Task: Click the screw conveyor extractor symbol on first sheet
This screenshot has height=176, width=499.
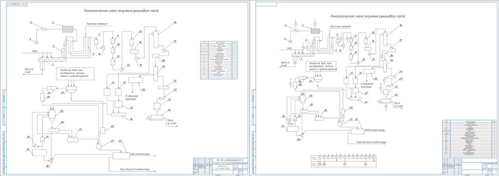Action: [x=51, y=59]
